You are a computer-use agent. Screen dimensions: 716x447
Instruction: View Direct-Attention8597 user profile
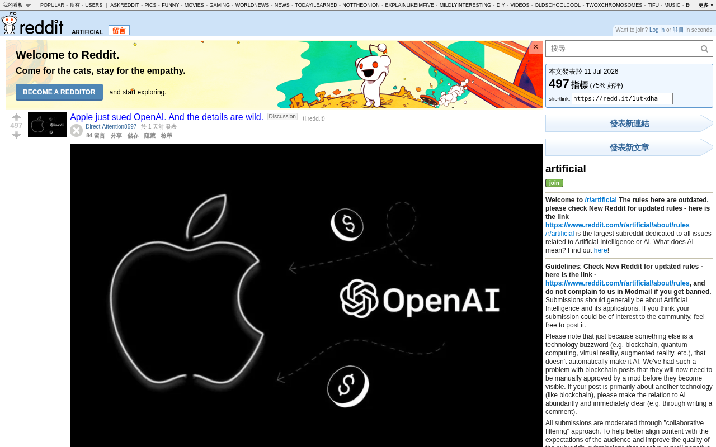pyautogui.click(x=111, y=127)
